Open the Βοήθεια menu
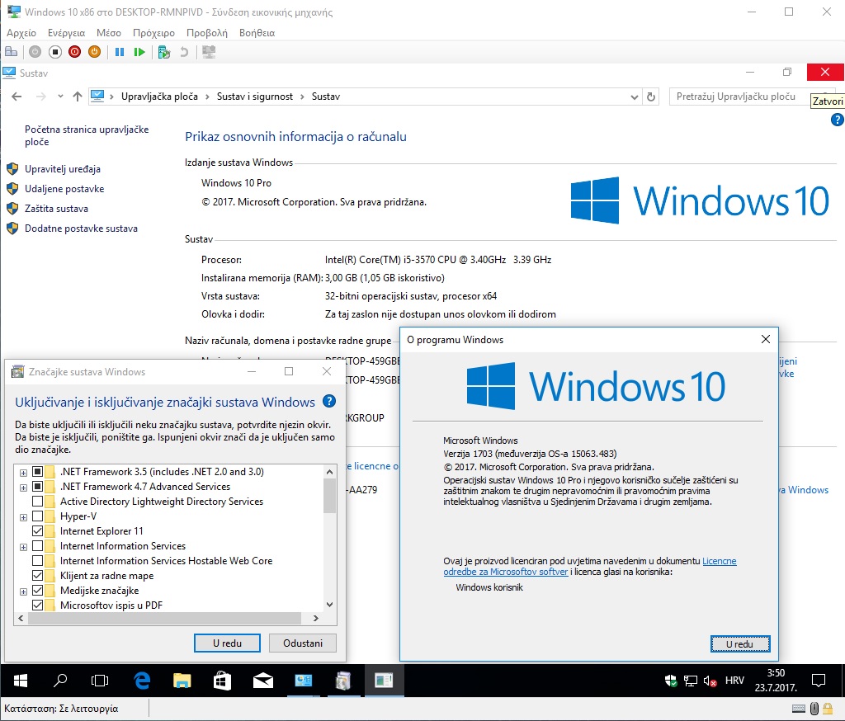845x721 pixels. click(257, 33)
